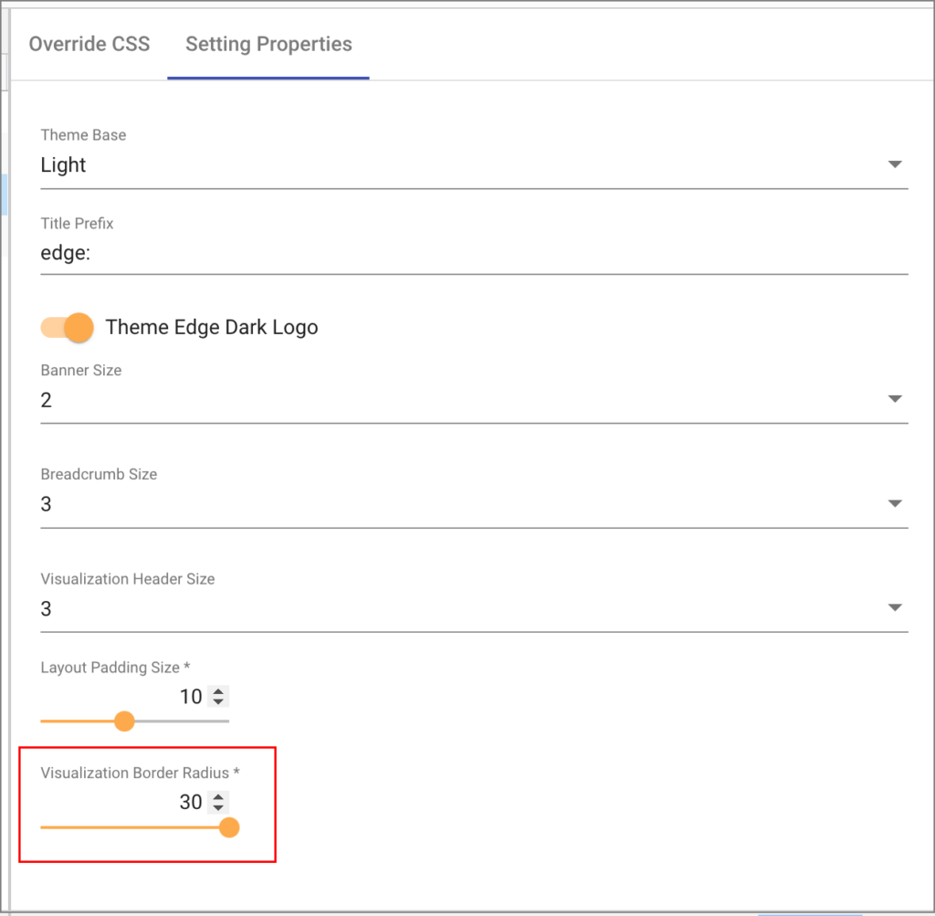Increase Visualization Border Radius with up arrow
Viewport: 935px width, 916px height.
tap(218, 797)
